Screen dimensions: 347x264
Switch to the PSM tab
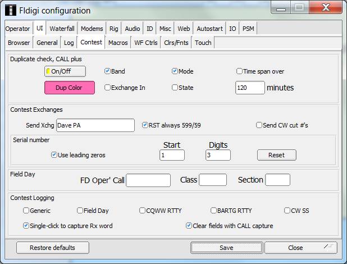pyautogui.click(x=248, y=29)
